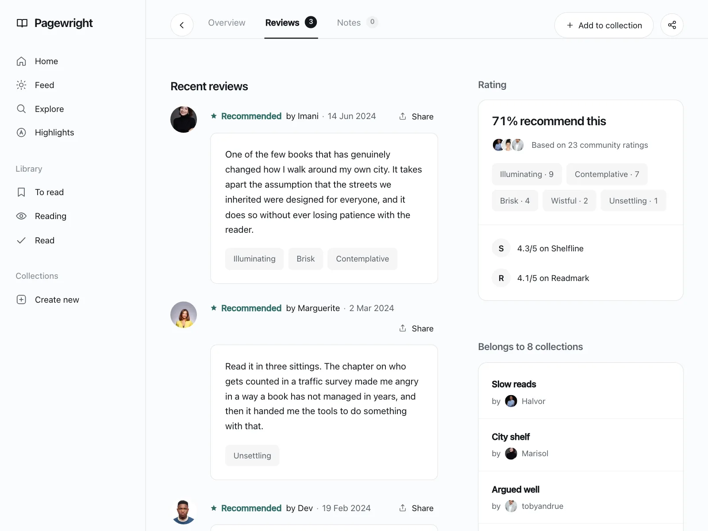Image resolution: width=708 pixels, height=531 pixels.
Task: Click Imani's profile avatar
Action: coord(184,119)
